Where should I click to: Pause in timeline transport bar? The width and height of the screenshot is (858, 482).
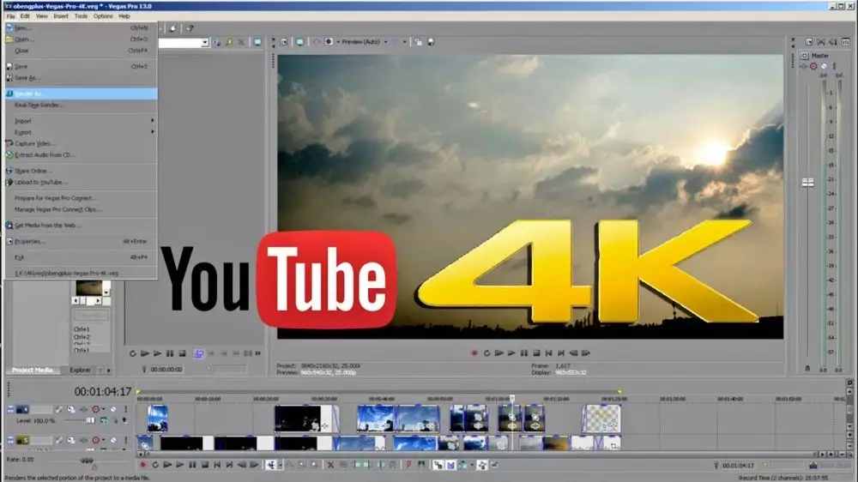pos(192,465)
